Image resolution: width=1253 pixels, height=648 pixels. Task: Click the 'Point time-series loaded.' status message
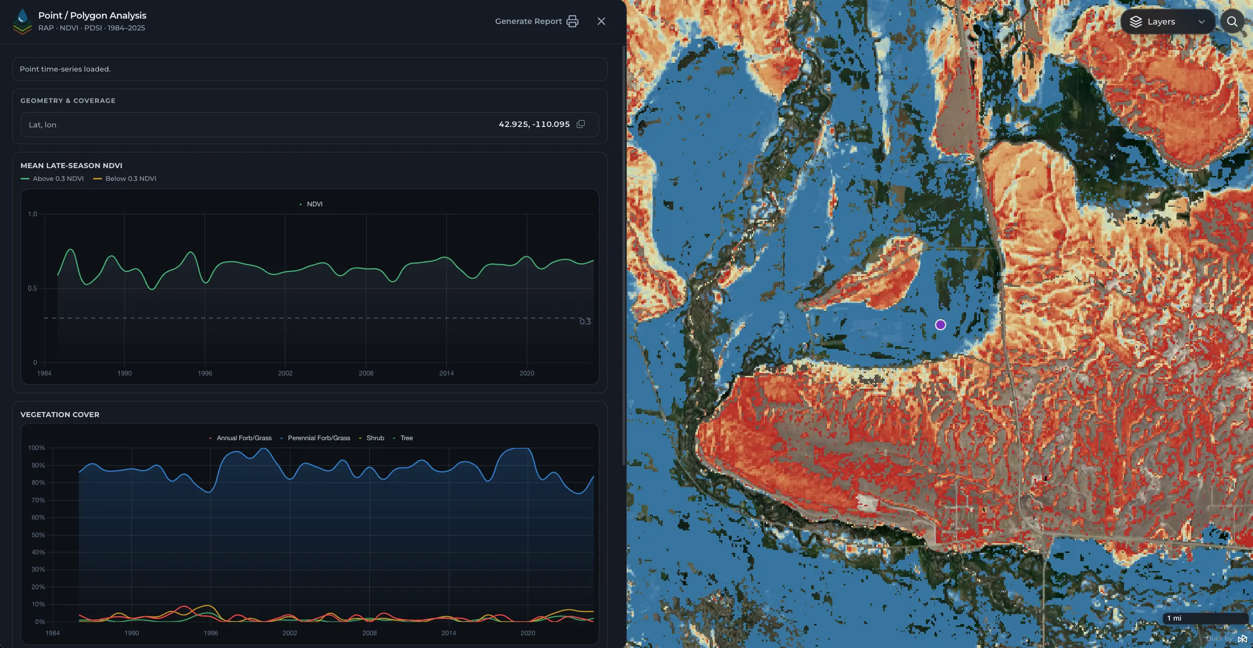(x=65, y=69)
